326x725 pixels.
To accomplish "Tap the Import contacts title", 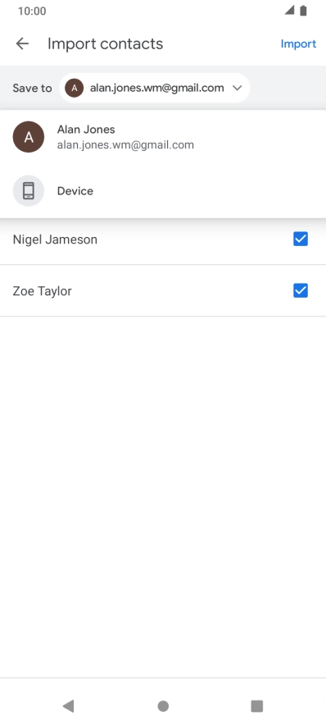I will [x=106, y=44].
